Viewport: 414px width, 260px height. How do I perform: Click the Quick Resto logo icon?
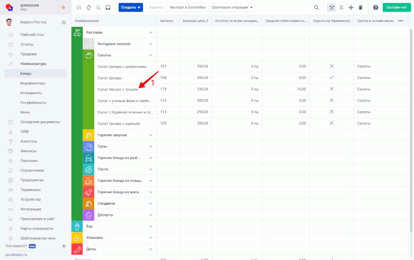point(9,7)
